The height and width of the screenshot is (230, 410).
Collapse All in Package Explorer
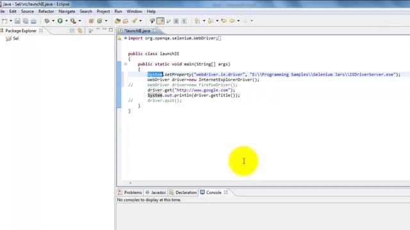72,31
